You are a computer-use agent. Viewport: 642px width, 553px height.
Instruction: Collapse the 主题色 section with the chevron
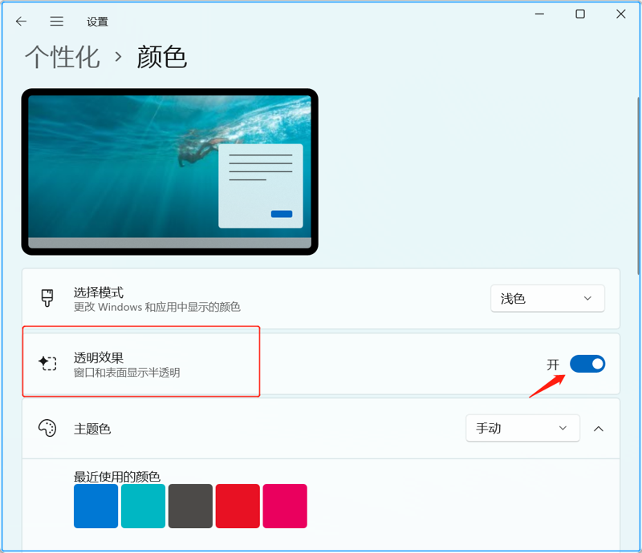pos(599,428)
